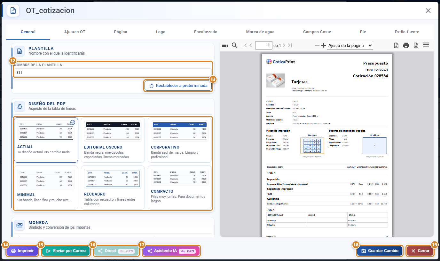Click the Moneda section icon
This screenshot has height=261, width=440.
point(20,225)
